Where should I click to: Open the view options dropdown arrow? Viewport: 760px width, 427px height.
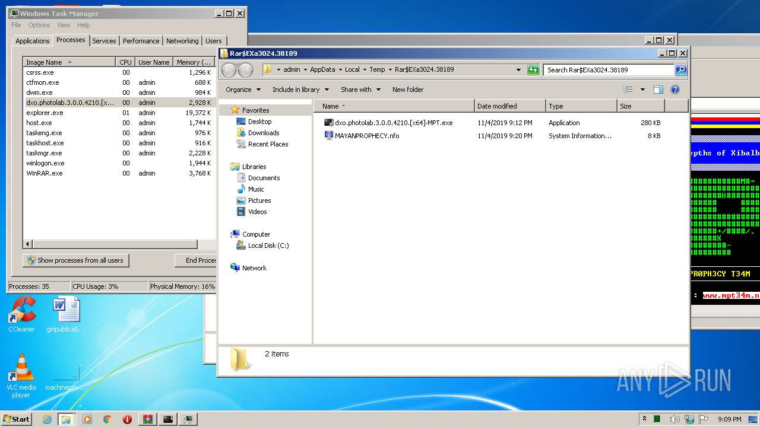pyautogui.click(x=642, y=90)
